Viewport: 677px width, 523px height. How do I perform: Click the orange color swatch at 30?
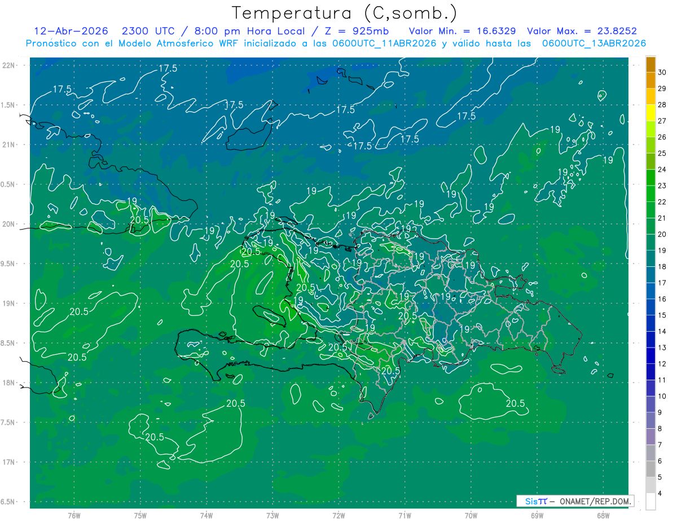(x=650, y=65)
